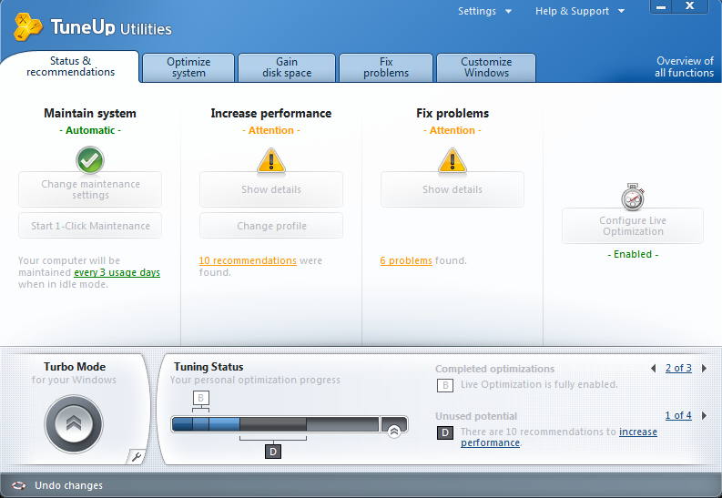Screen dimensions: 722x498
Task: Click Attention label under Fix problems
Action: [453, 130]
